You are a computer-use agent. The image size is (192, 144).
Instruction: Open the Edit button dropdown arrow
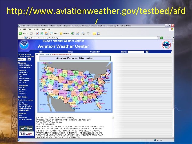91,33
